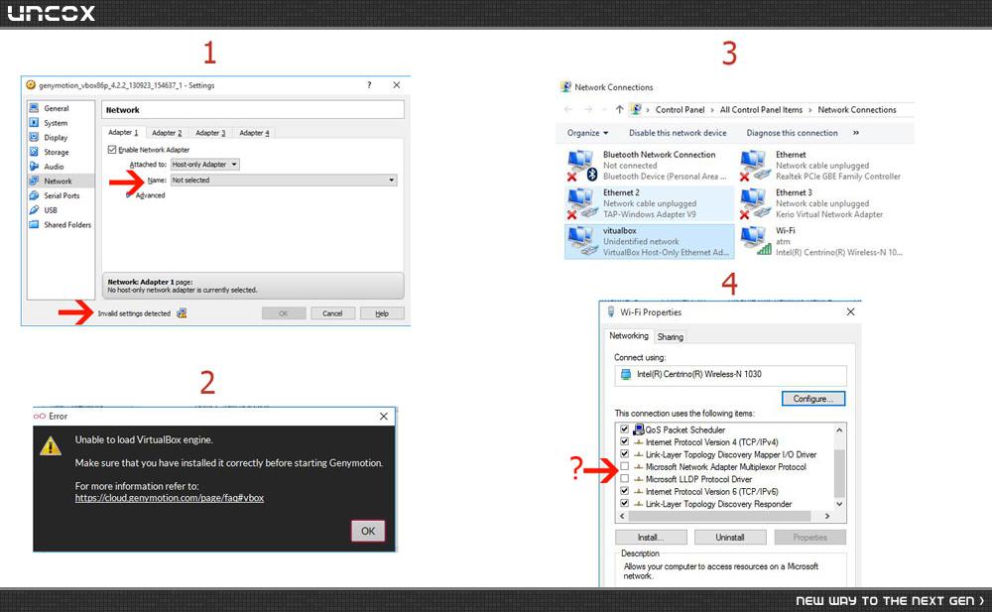Click the yellow warning icon in Error dialog
Viewport: 992px width, 612px height.
51,446
